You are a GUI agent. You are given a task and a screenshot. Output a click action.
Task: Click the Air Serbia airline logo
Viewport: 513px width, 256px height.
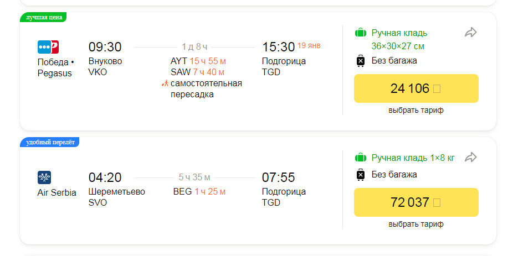pyautogui.click(x=44, y=177)
